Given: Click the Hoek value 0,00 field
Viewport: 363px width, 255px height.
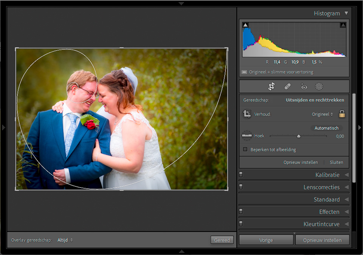Looking at the screenshot, I should click(340, 136).
